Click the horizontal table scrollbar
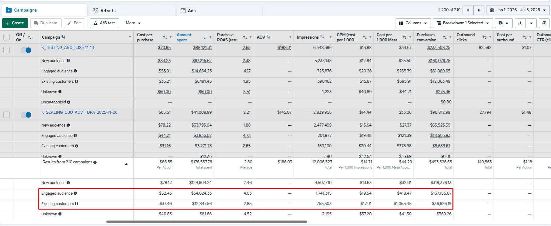Image resolution: width=551 pixels, height=226 pixels. pyautogui.click(x=206, y=222)
